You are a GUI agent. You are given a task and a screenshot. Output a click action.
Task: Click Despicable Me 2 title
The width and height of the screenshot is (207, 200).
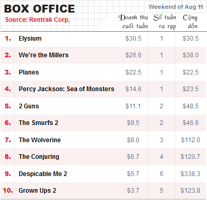(x=43, y=173)
